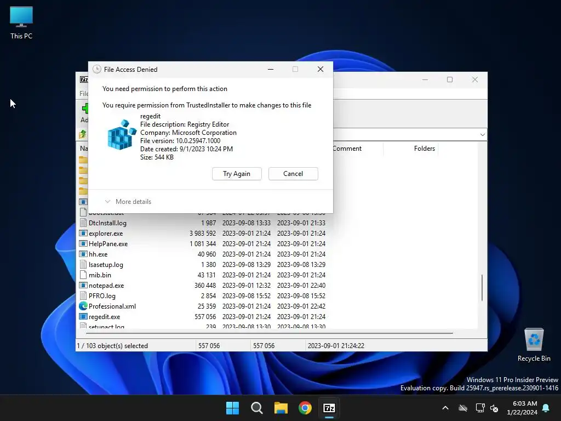Click the 7-Zip horizontal scrollbar
Viewport: 561px width, 421px height.
269,333
